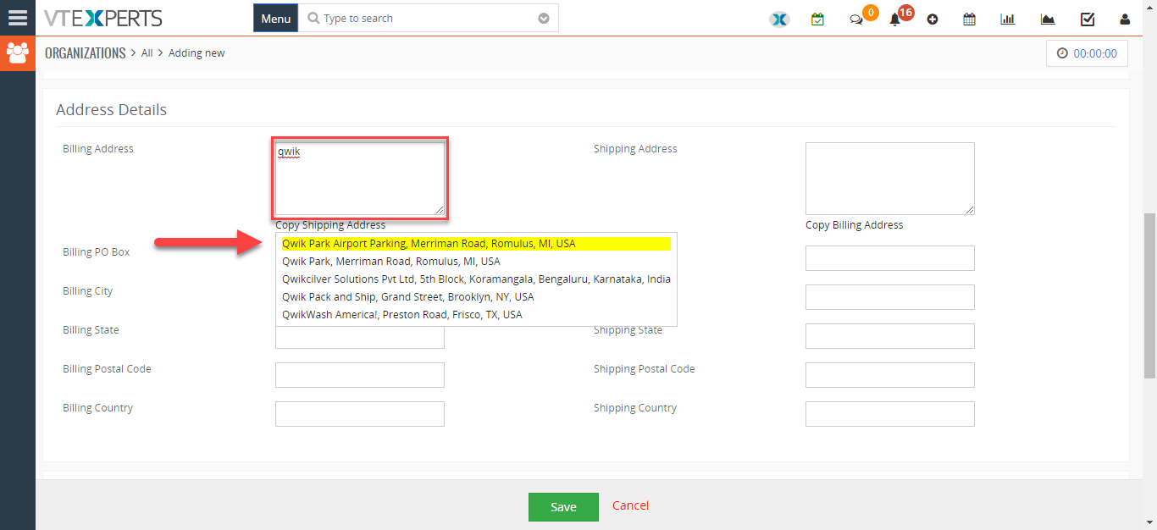1157x530 pixels.
Task: Click Copy Shipping Address link
Action: [330, 225]
